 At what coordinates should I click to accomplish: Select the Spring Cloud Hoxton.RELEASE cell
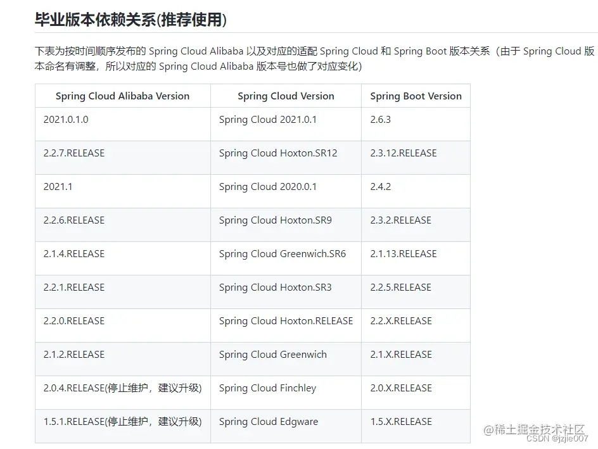coord(286,326)
